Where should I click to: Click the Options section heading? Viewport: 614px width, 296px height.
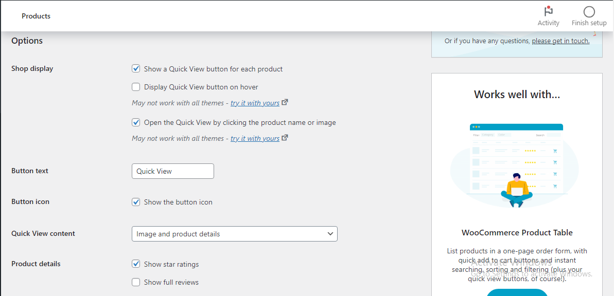coord(27,41)
